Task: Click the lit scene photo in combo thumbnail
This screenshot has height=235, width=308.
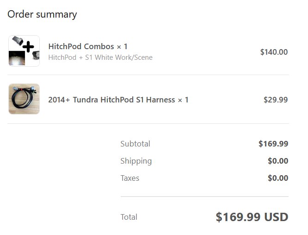Action: tap(17, 58)
